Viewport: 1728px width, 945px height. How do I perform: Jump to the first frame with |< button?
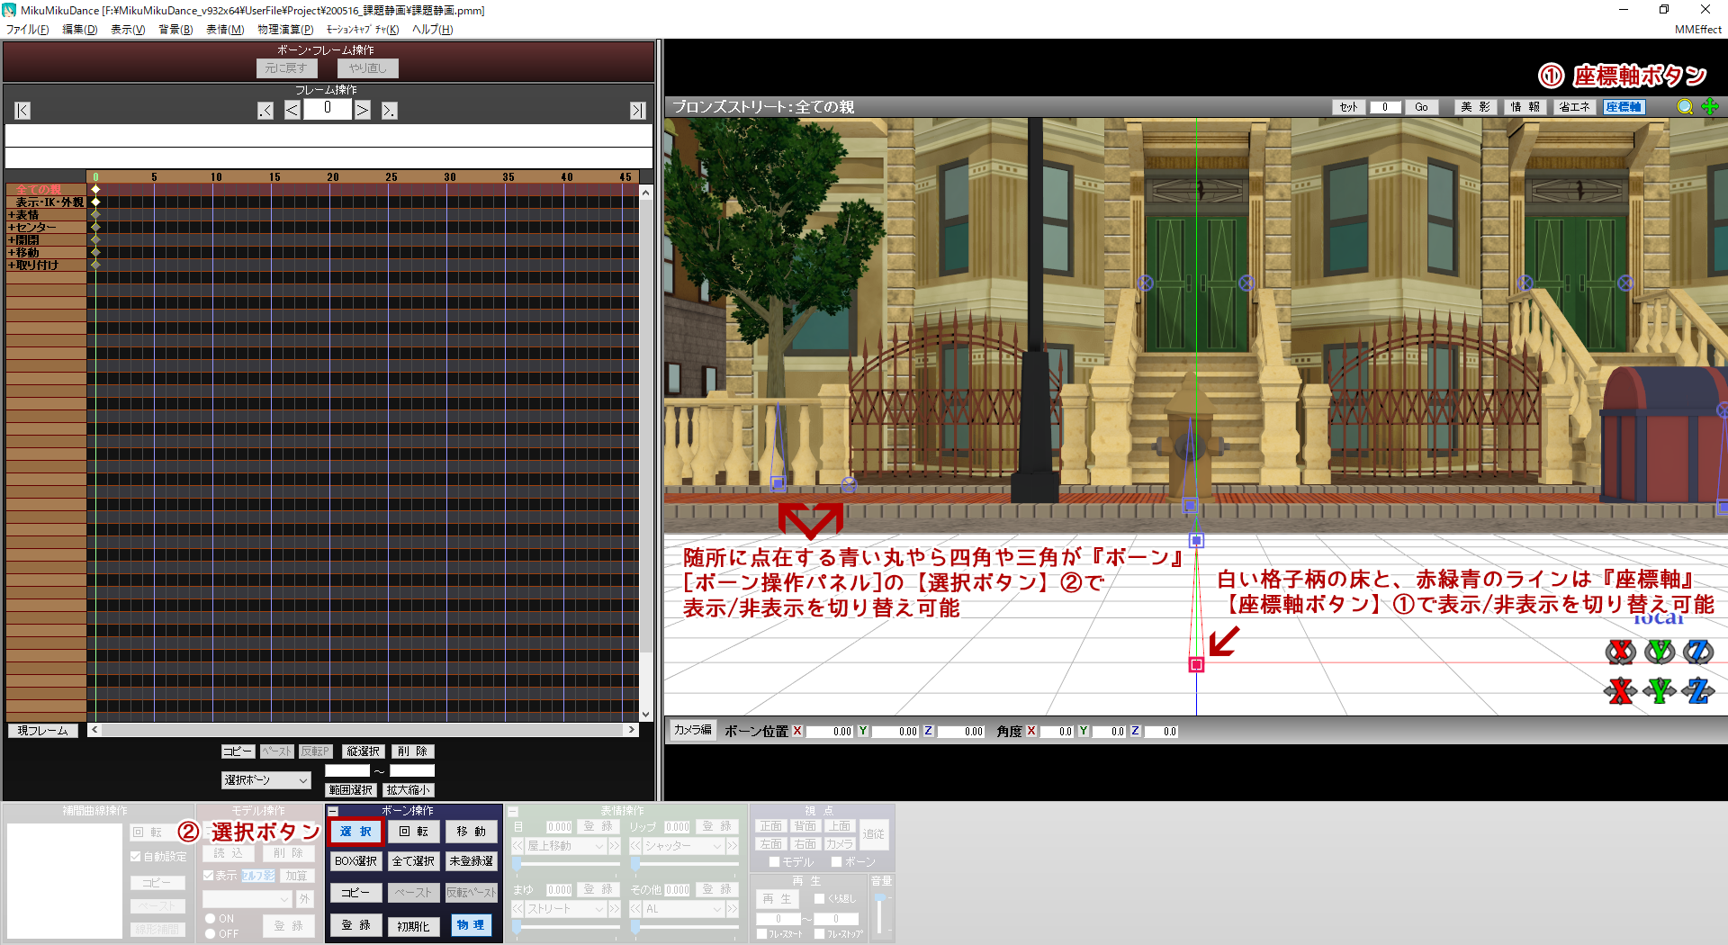(x=22, y=111)
